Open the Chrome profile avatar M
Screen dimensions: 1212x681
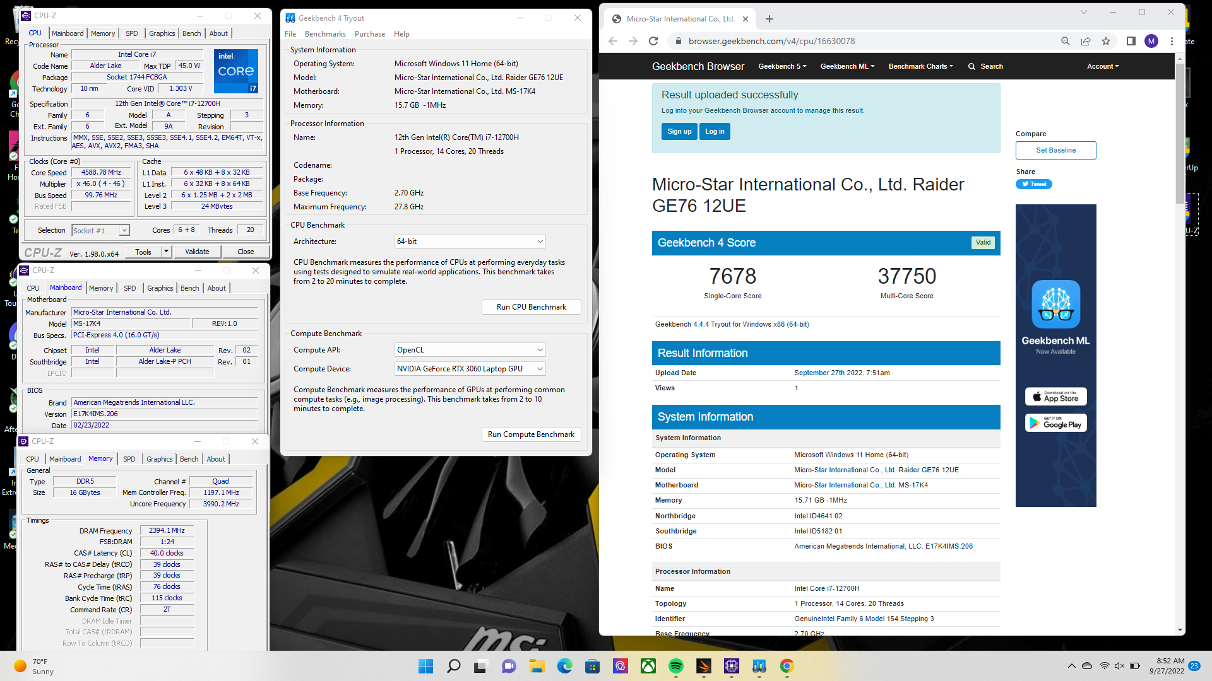tap(1151, 41)
